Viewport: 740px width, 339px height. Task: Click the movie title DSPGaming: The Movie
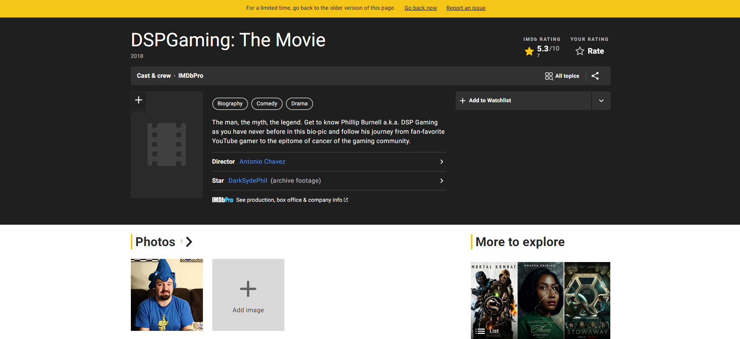click(228, 40)
